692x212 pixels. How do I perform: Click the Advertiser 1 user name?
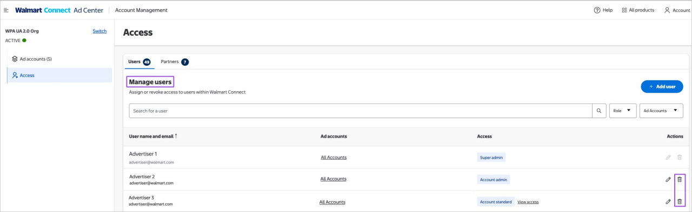143,154
